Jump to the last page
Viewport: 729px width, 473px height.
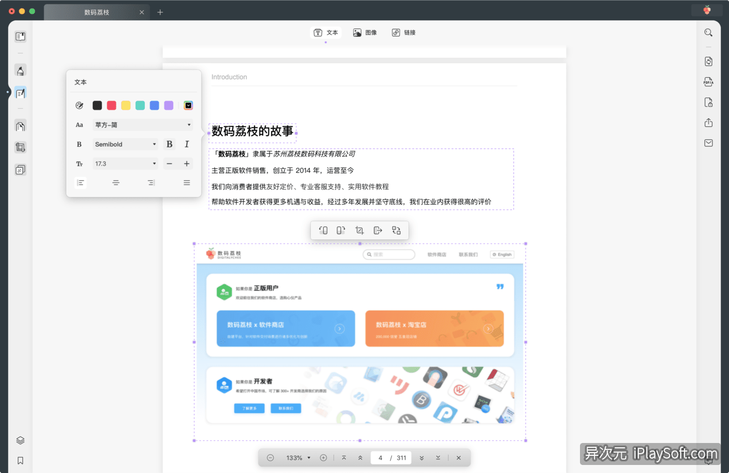(438, 457)
